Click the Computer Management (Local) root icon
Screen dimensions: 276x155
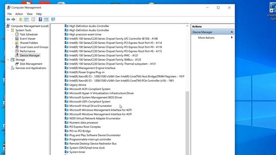8,26
